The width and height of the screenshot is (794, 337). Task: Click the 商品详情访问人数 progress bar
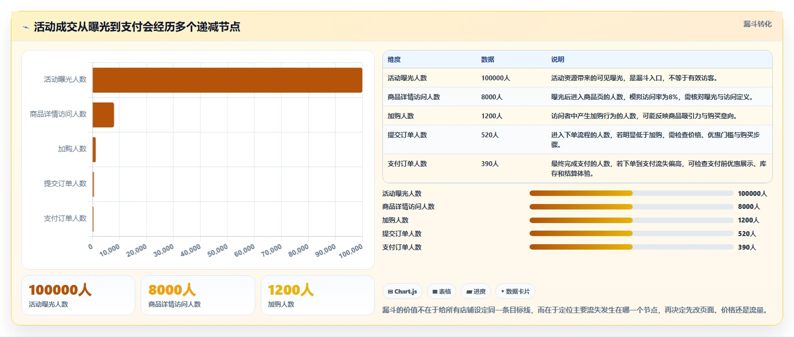tap(631, 207)
